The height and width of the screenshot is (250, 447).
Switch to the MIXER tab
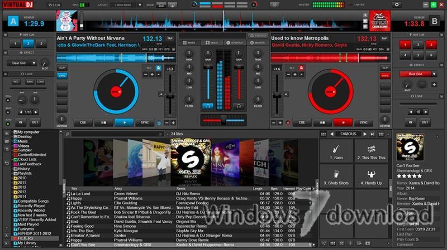189,43
